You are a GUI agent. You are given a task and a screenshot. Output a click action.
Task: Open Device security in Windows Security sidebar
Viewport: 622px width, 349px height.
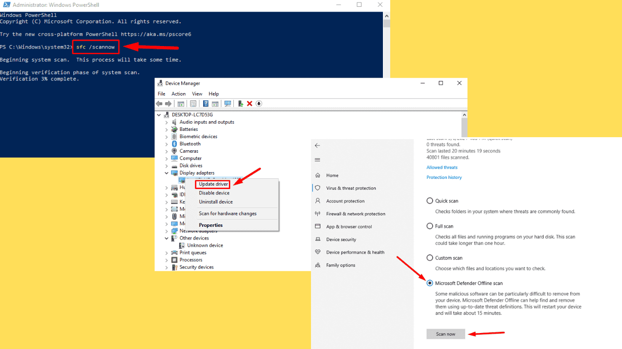[x=341, y=239]
